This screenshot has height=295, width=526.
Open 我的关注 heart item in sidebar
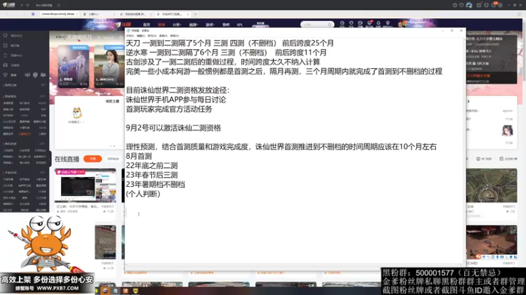[12, 35]
